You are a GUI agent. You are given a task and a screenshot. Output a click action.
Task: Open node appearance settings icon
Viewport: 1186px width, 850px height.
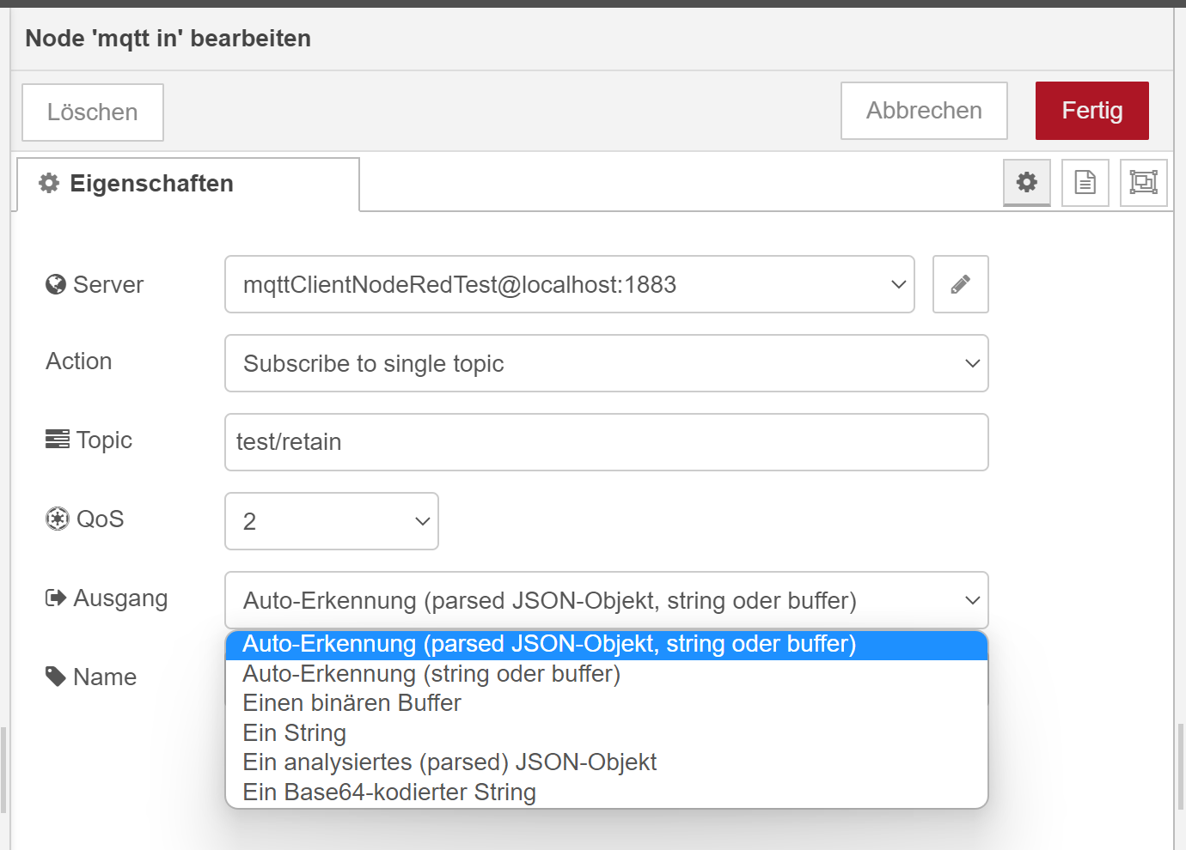click(x=1143, y=182)
